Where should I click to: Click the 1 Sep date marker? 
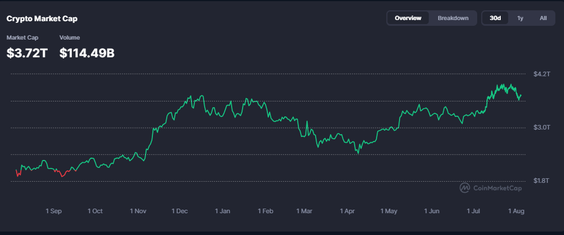(53, 211)
